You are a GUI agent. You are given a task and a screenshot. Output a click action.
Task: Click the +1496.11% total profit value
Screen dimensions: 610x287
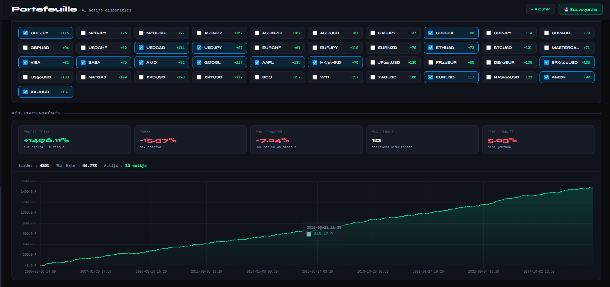[46, 140]
